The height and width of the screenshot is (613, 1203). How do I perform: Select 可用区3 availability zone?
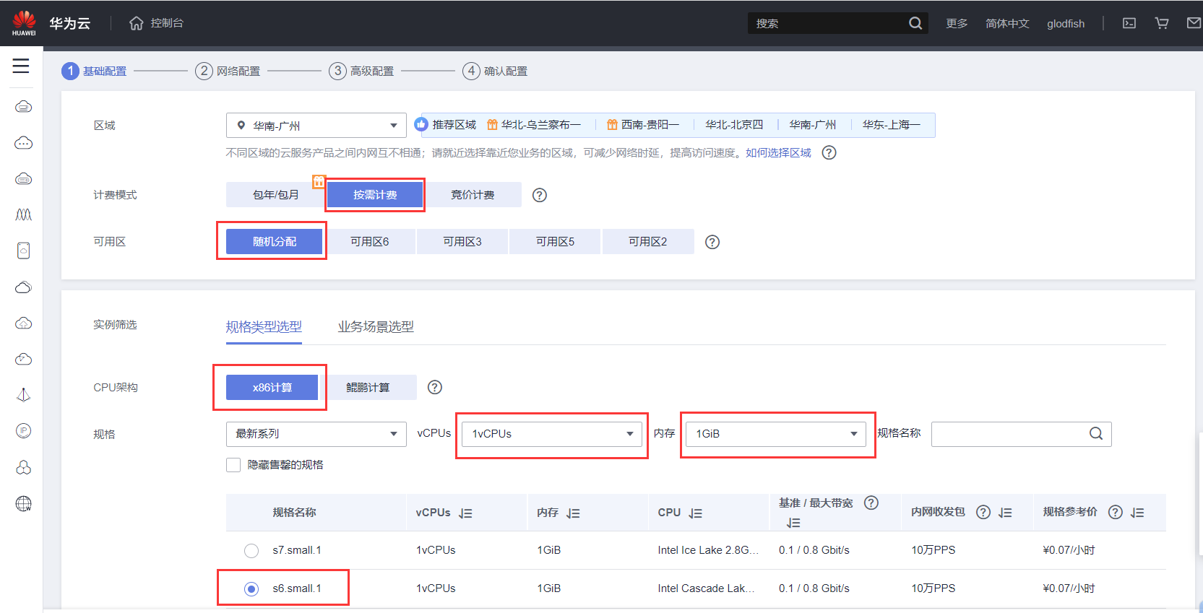coord(462,242)
